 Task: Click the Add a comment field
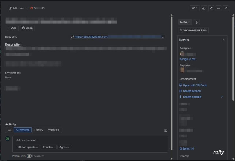point(90,140)
